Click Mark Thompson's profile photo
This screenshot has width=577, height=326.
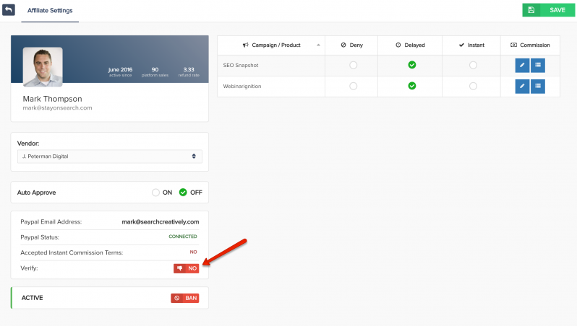click(43, 67)
